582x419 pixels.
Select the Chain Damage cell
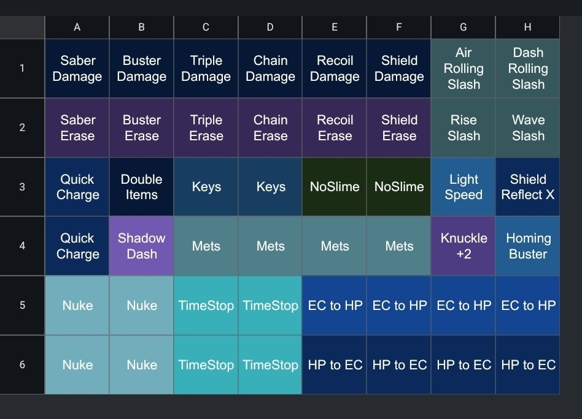(271, 69)
